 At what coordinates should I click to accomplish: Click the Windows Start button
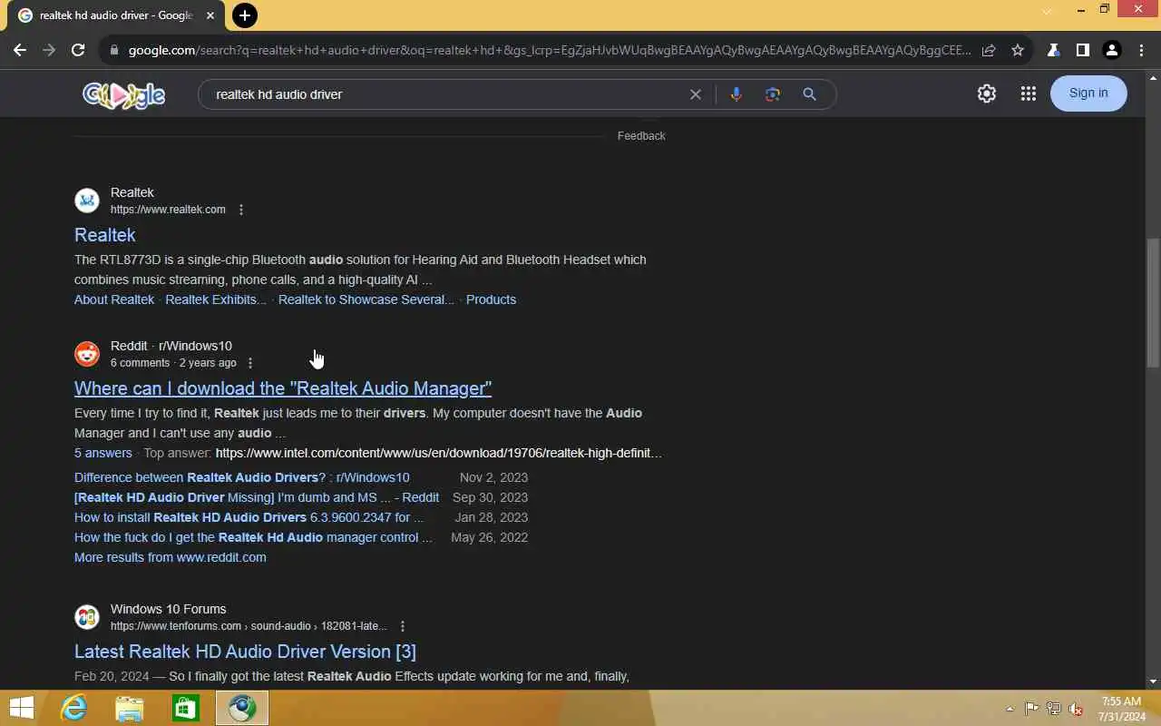[x=21, y=708]
